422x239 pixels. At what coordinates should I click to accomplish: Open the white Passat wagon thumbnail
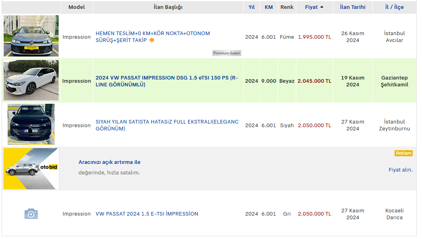[31, 80]
